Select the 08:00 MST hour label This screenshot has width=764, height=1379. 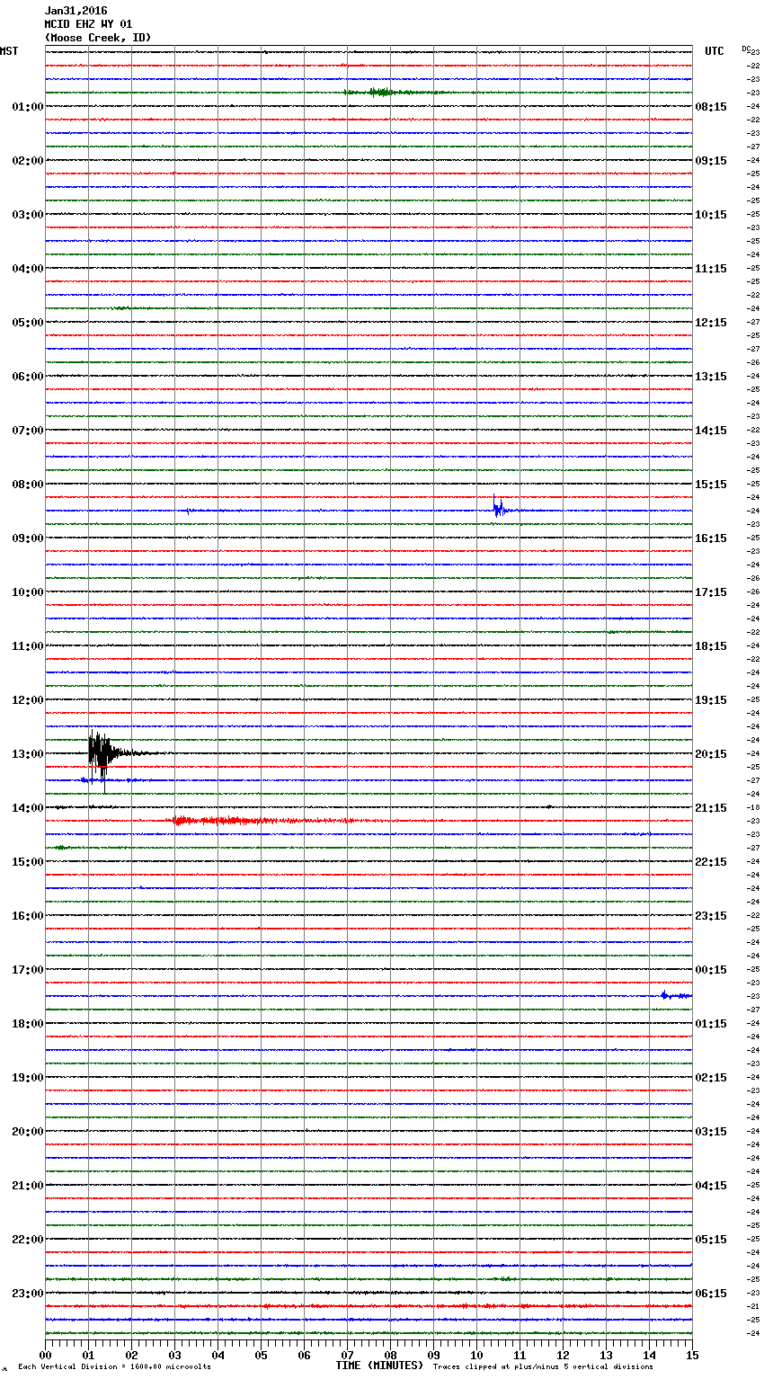tap(27, 485)
